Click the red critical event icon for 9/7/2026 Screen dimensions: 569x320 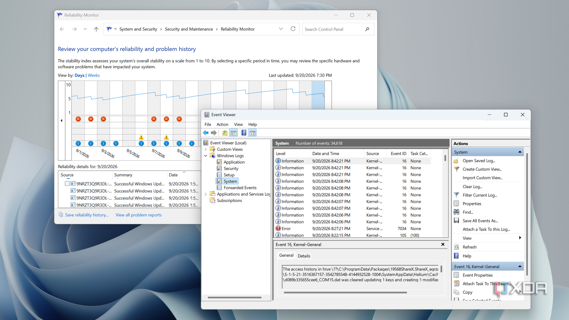(154, 119)
